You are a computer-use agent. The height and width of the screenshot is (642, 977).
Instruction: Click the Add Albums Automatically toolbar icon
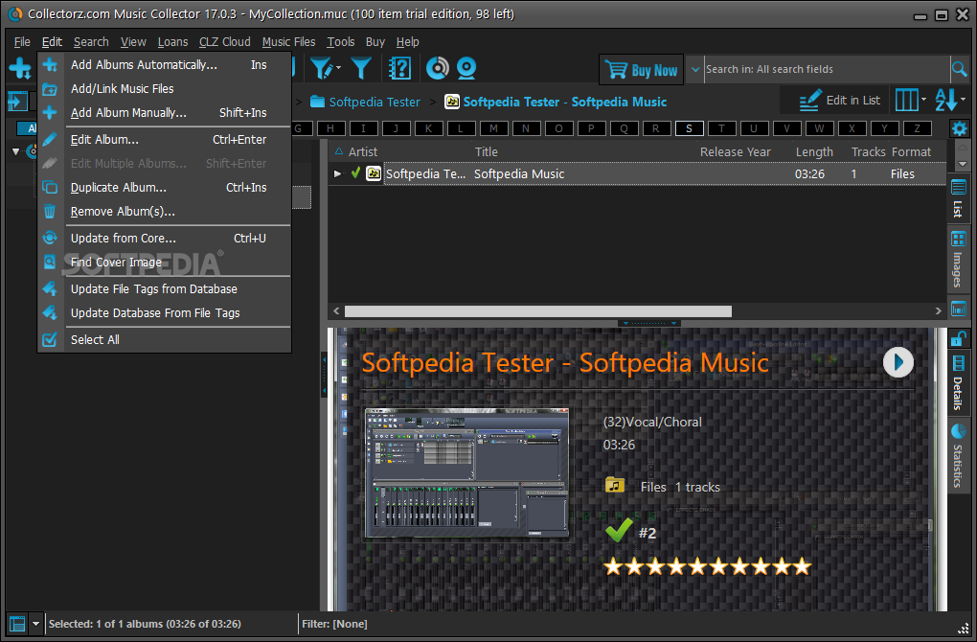pyautogui.click(x=20, y=69)
